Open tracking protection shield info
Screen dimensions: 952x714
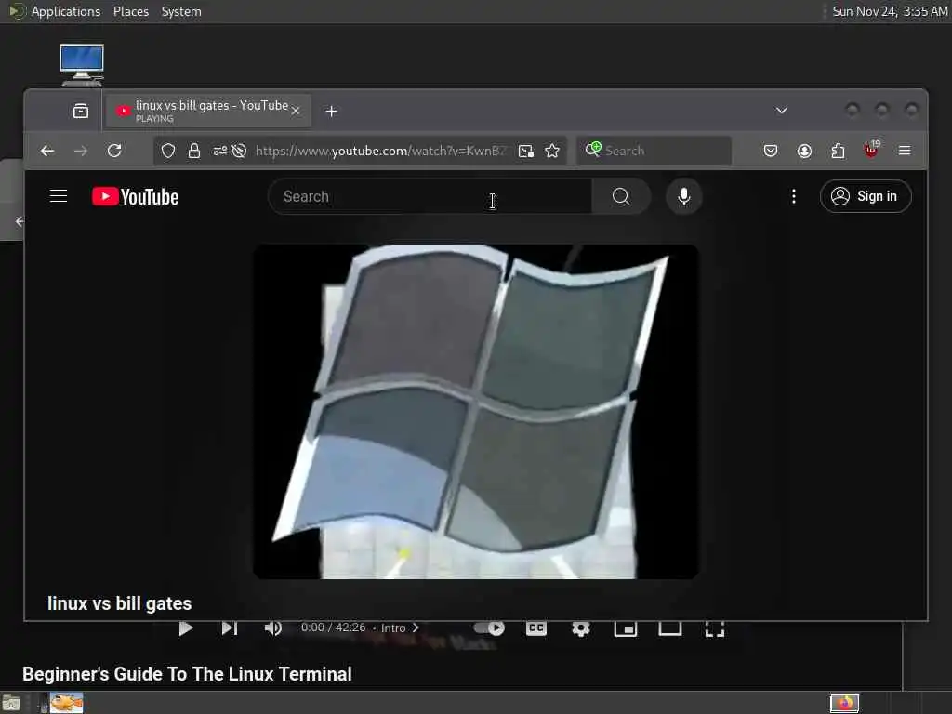click(x=168, y=151)
